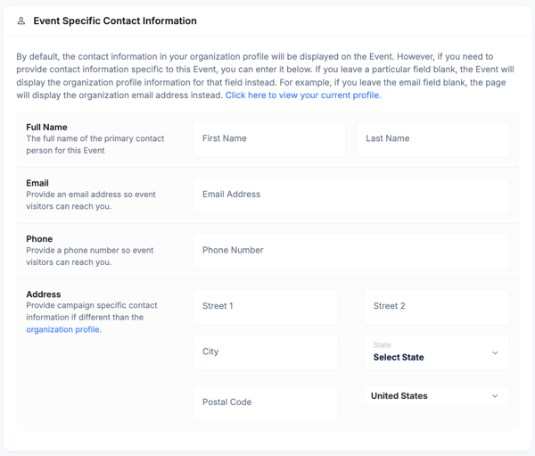Click the Event Specific Contact Information heading

click(115, 21)
